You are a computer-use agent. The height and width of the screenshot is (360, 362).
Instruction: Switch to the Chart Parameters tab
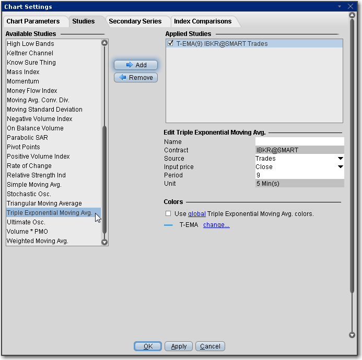(36, 21)
